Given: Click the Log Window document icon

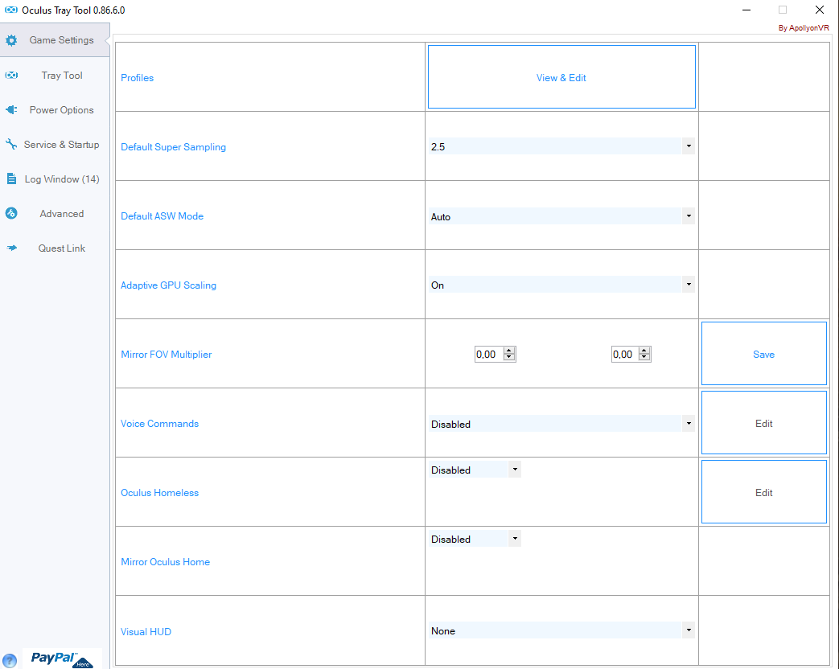Looking at the screenshot, I should click(11, 179).
